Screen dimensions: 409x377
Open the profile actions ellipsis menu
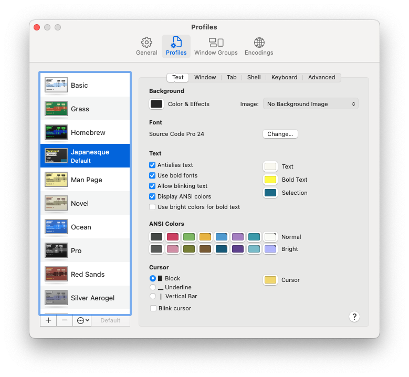click(83, 320)
